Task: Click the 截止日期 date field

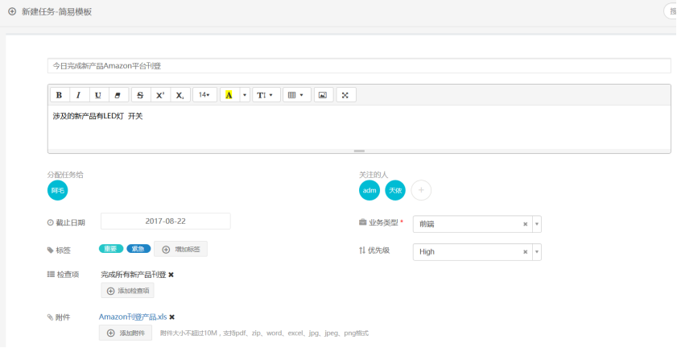Action: click(x=165, y=221)
